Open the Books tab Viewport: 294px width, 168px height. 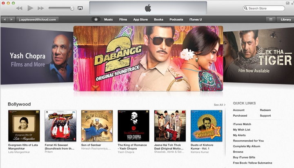point(158,20)
